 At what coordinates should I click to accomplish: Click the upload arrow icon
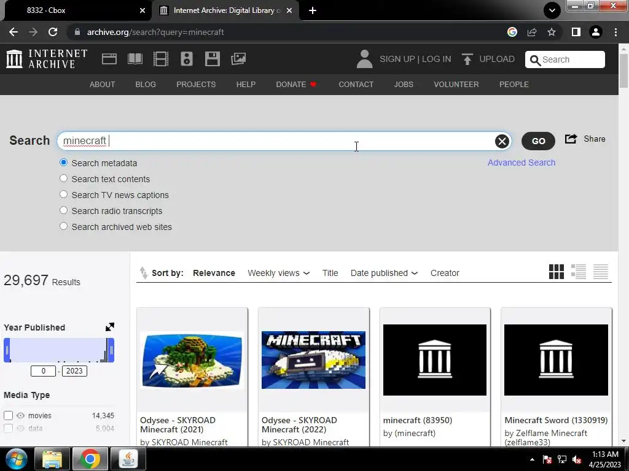[x=467, y=59]
